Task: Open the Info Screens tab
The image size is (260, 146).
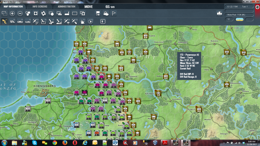Action: pos(40,7)
